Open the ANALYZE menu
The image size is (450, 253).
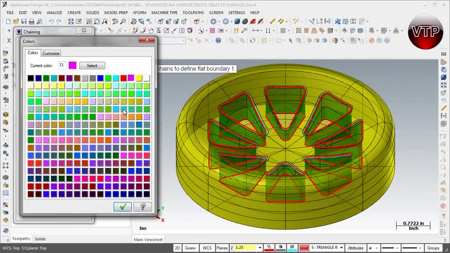coord(54,13)
